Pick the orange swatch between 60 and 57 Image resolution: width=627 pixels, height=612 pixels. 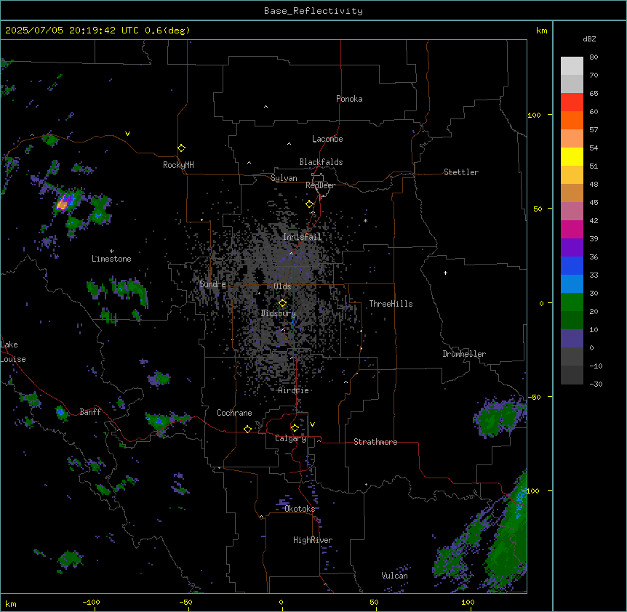(x=572, y=120)
